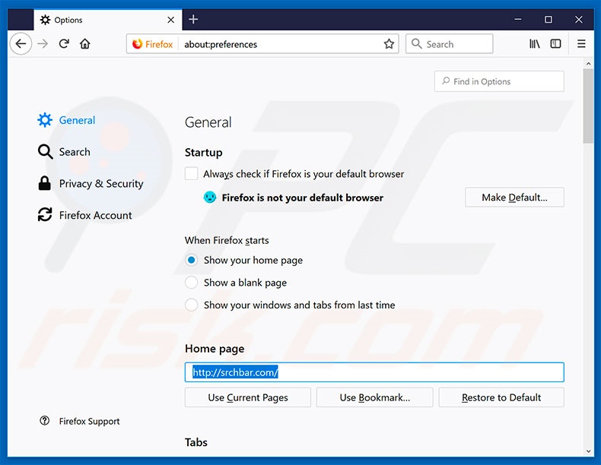Click the Home page heading text
The image size is (601, 465).
point(215,349)
